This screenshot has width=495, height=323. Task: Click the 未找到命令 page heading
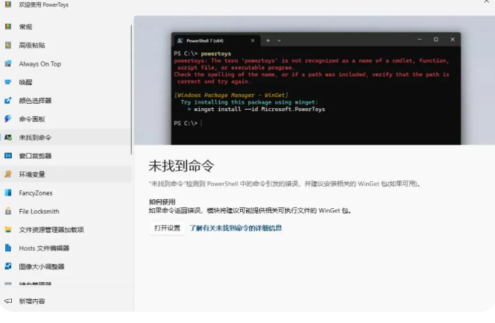(x=181, y=166)
